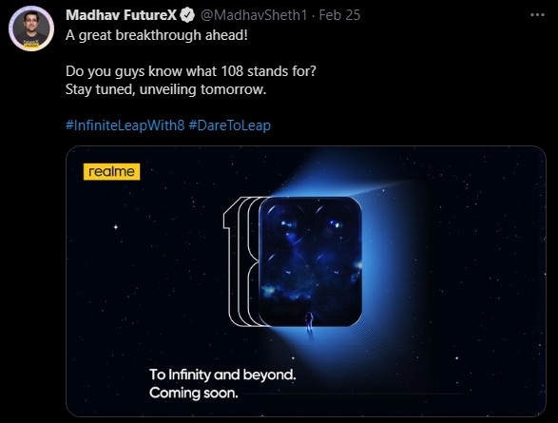This screenshot has width=558, height=423.
Task: Follow the #DareToLeap hashtag link
Action: [229, 125]
